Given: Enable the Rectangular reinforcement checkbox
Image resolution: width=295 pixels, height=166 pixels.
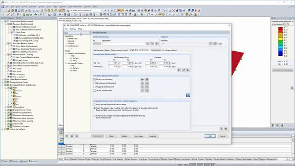Looking at the screenshot, I should click(x=94, y=83).
